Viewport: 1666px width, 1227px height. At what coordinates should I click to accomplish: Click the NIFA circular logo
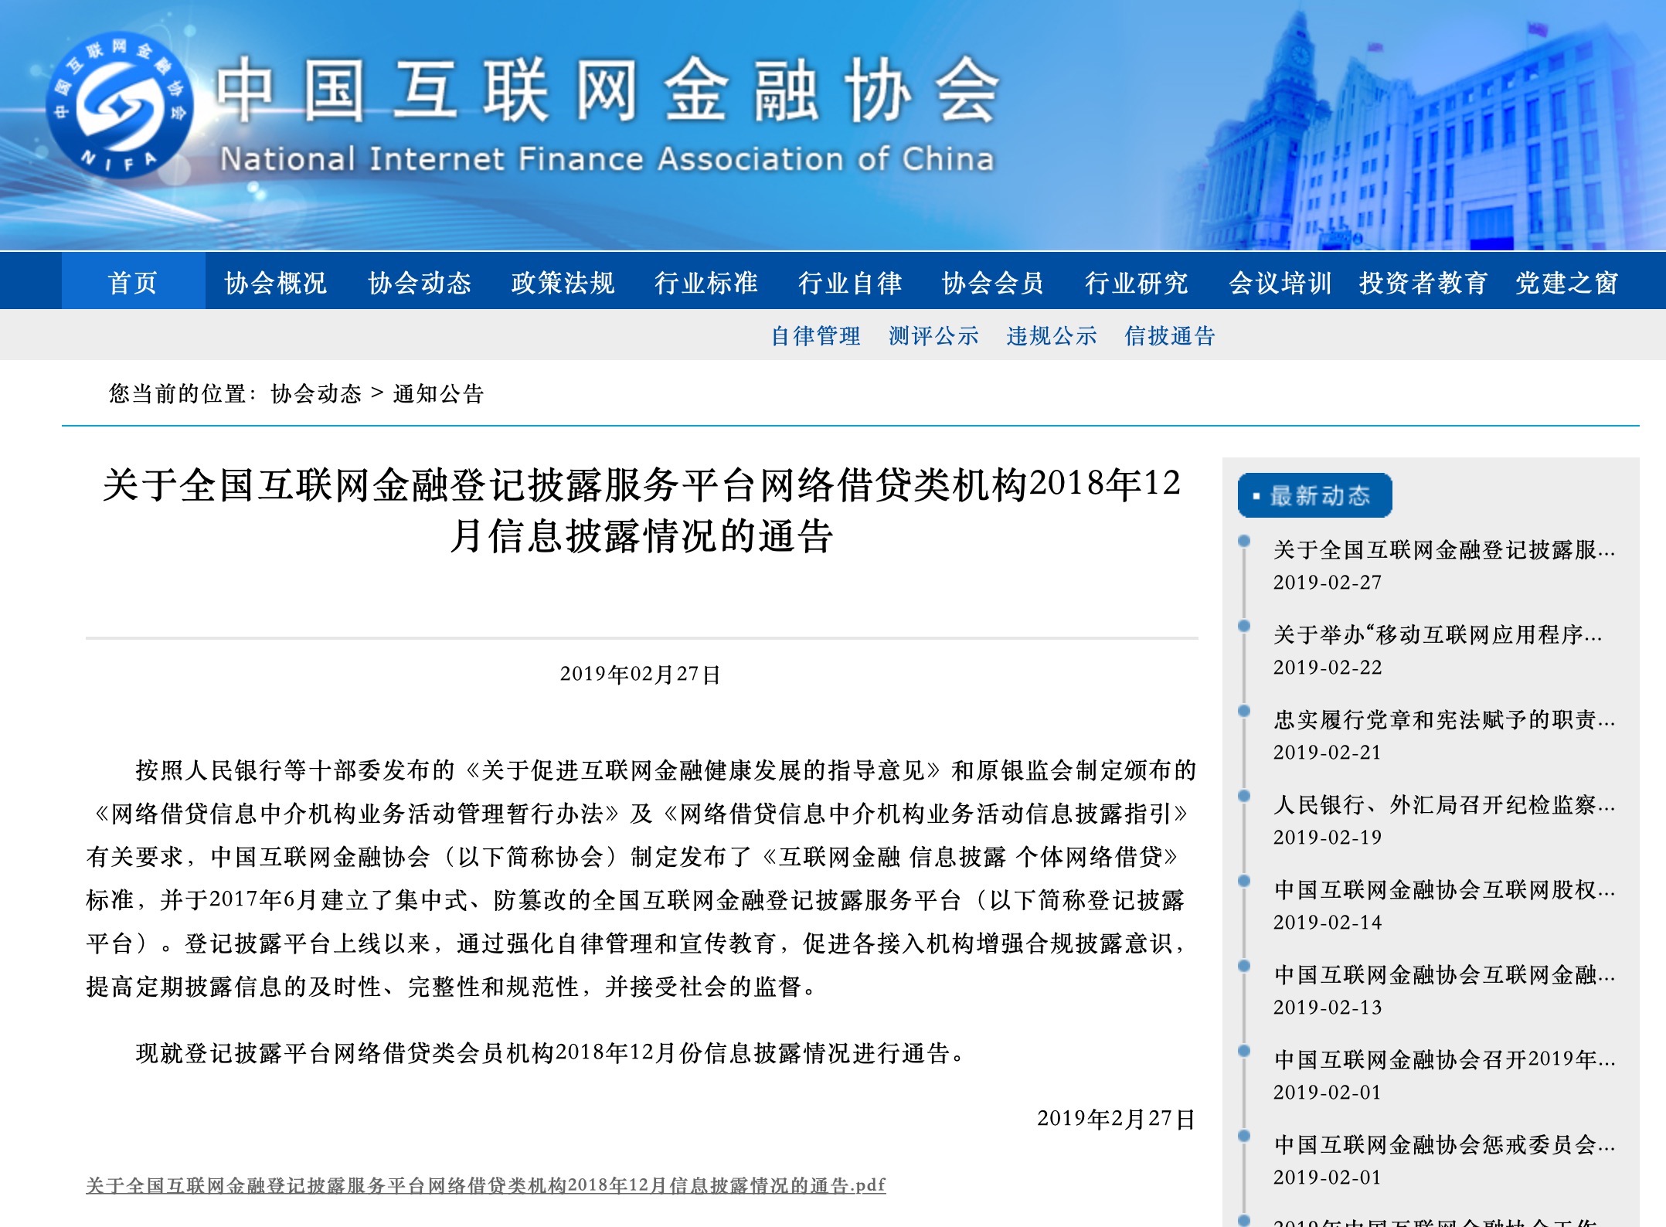click(120, 105)
